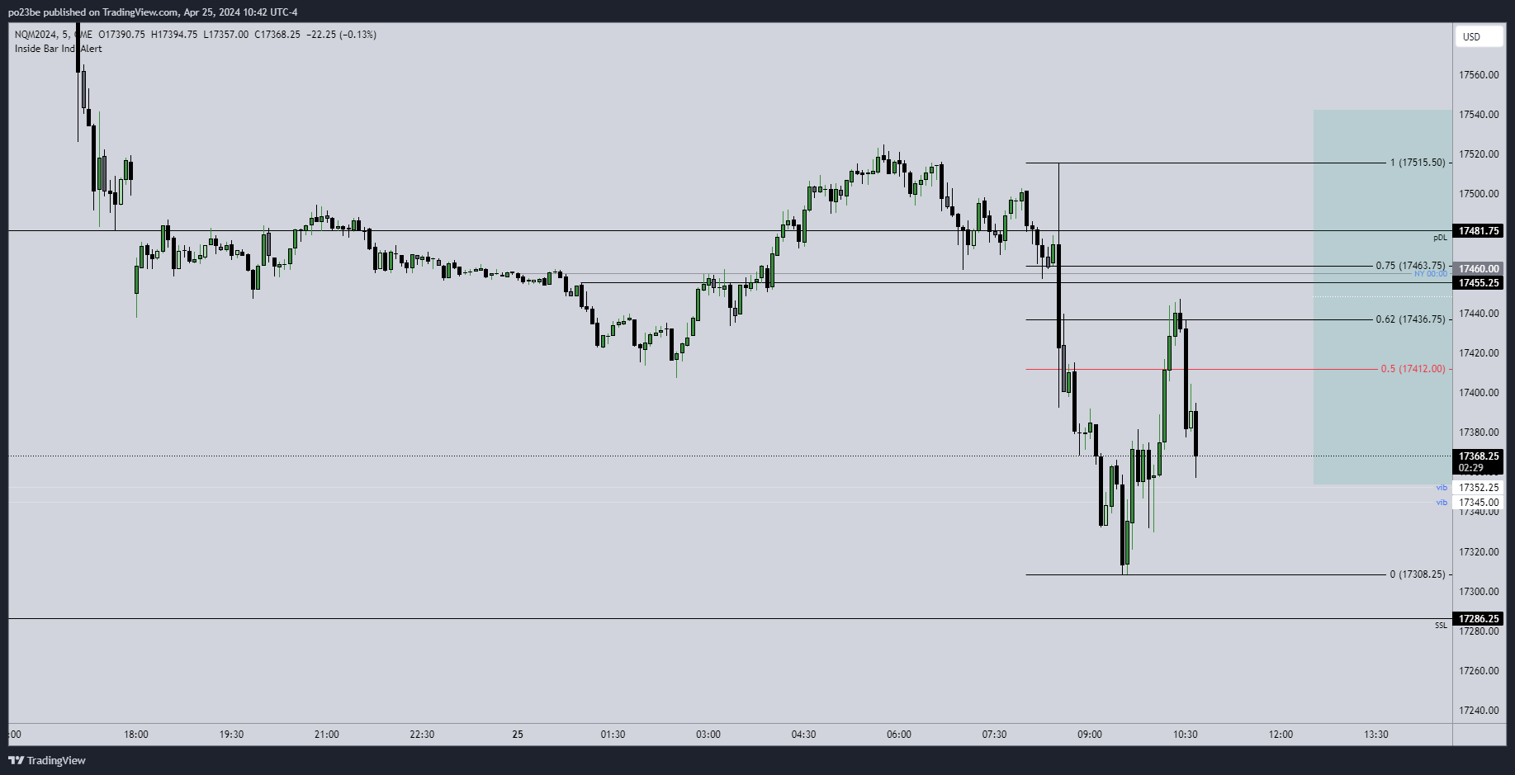Select the 0.5 Fibonacci level label 17412.00

click(1413, 369)
